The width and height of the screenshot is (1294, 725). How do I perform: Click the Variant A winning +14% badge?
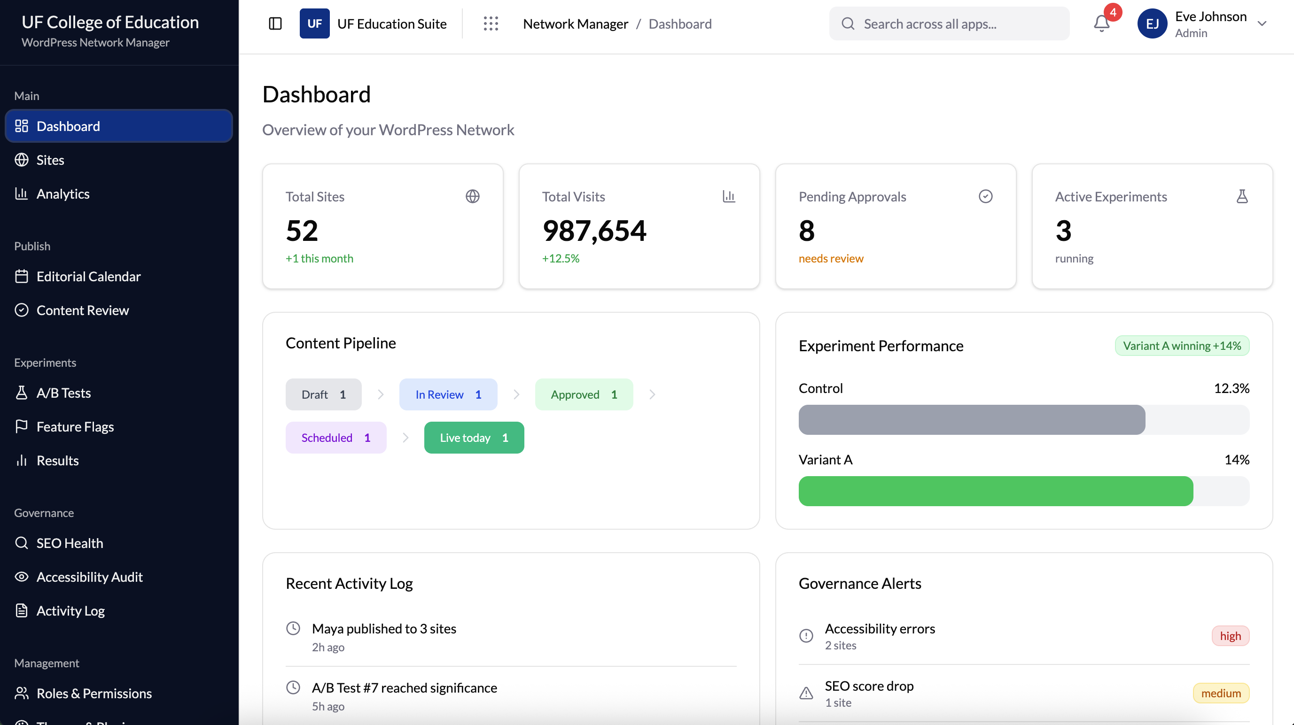tap(1182, 346)
